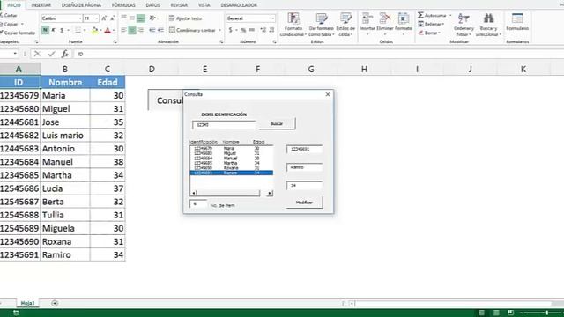Click the insert function fx icon
This screenshot has width=564, height=317.
(x=65, y=54)
